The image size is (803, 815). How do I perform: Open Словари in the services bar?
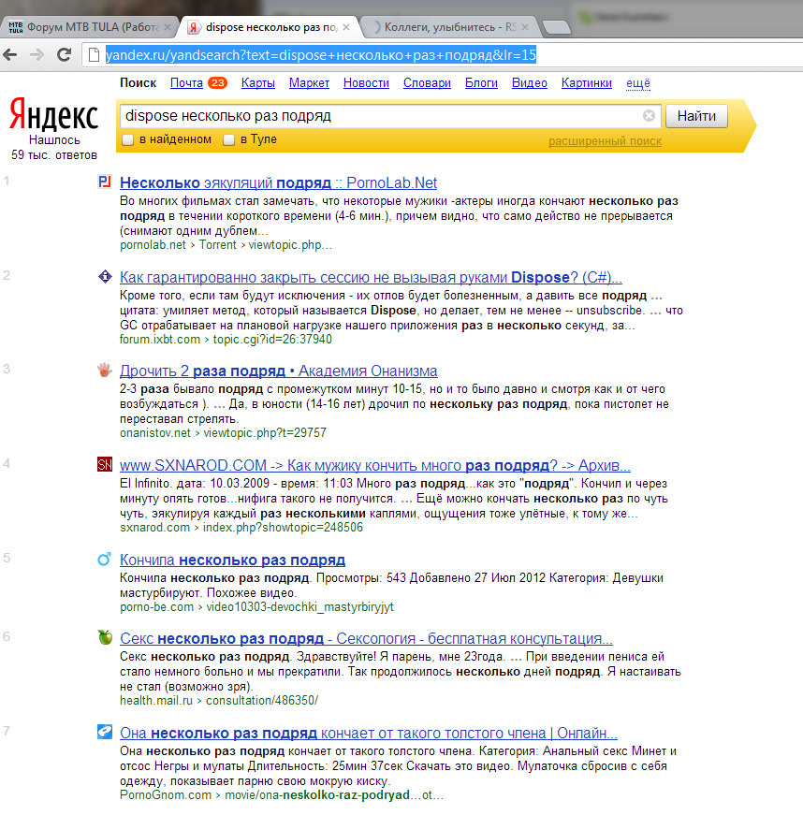(x=427, y=83)
